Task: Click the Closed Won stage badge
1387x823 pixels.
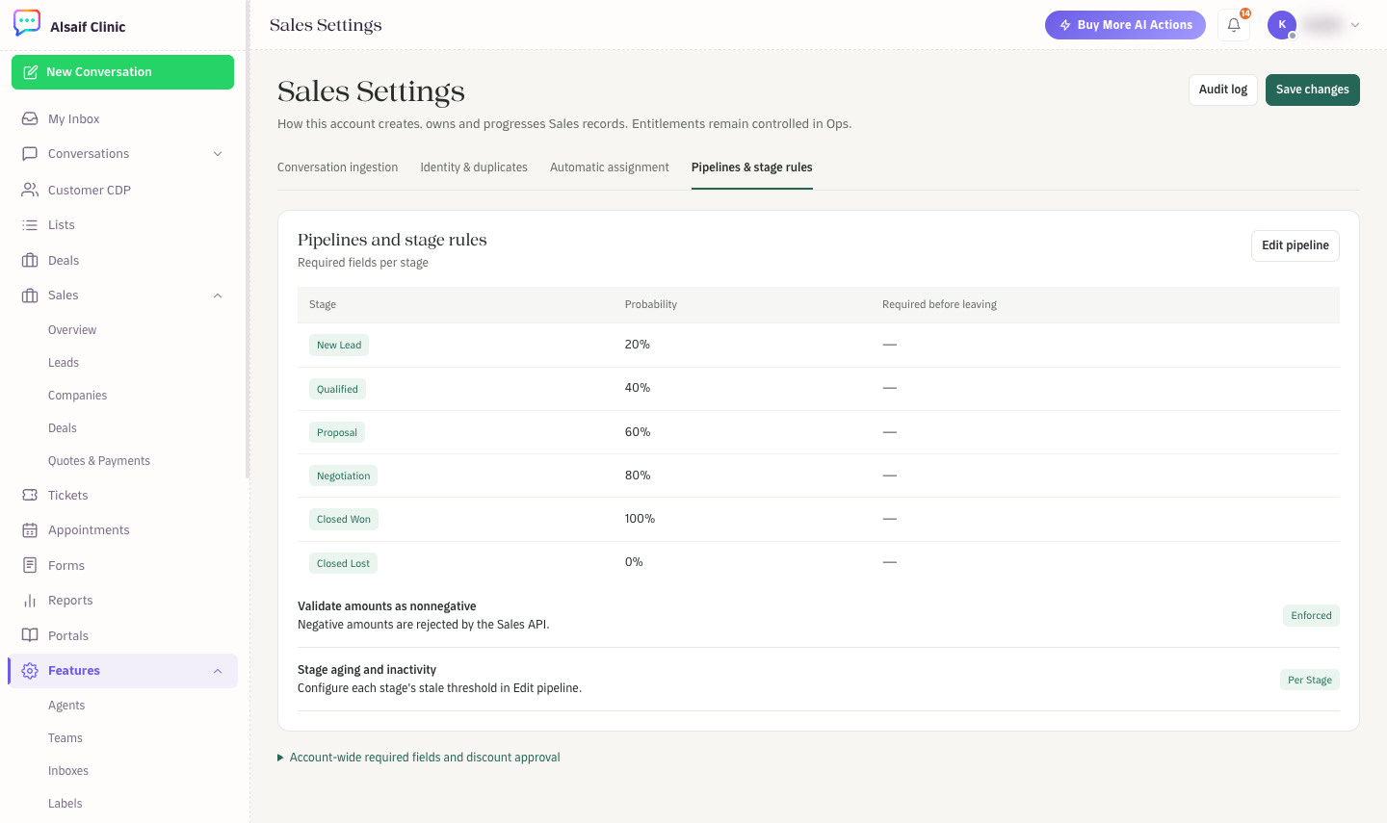Action: [344, 519]
